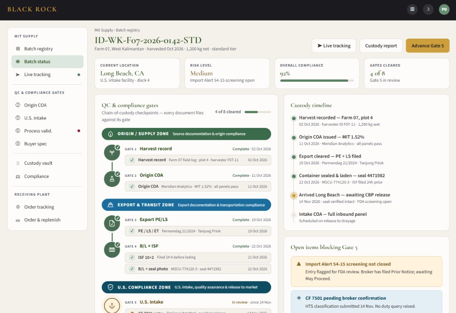
Task: Click the Black Rock logo
Action: (32, 9)
